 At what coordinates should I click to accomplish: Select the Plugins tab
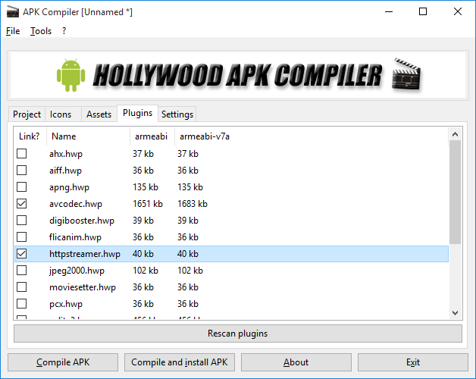point(137,113)
